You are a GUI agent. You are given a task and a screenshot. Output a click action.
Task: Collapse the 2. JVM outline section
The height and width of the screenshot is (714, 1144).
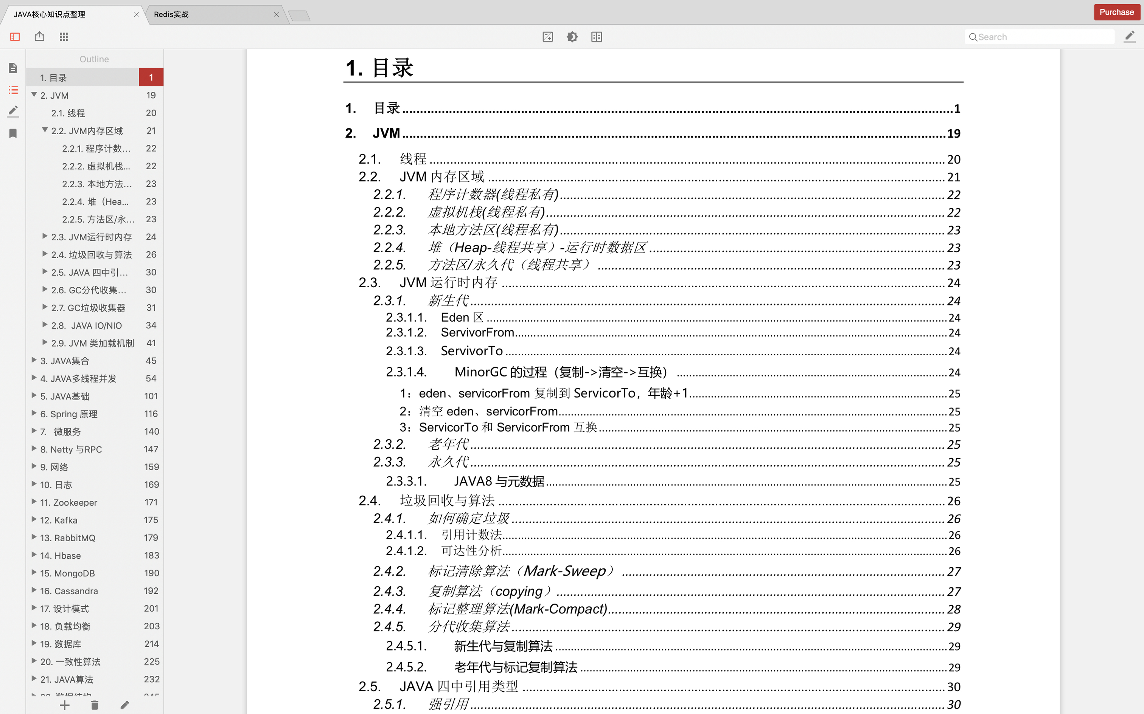click(34, 95)
